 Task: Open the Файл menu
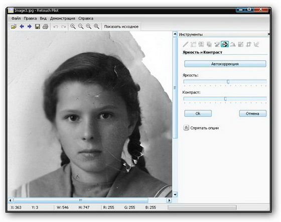pos(16,19)
